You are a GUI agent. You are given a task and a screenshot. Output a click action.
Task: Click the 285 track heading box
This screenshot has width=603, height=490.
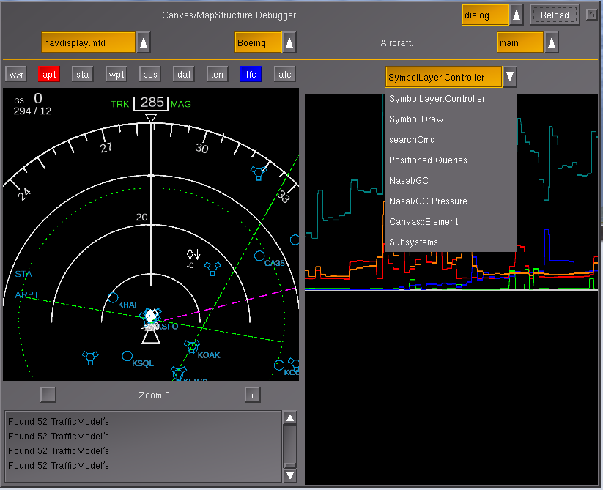pos(151,103)
